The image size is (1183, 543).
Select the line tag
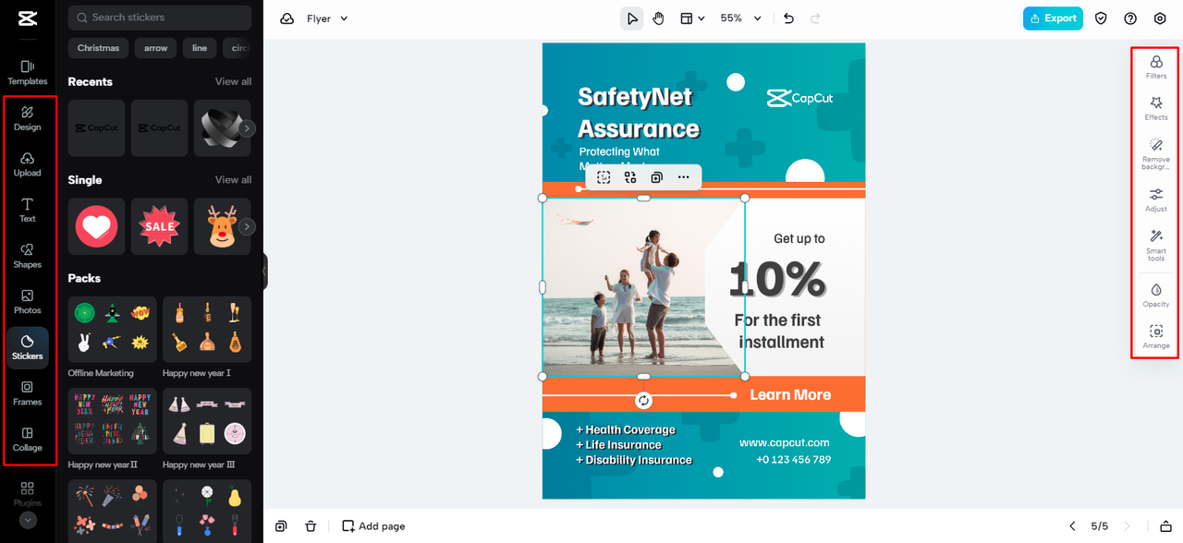pyautogui.click(x=200, y=48)
